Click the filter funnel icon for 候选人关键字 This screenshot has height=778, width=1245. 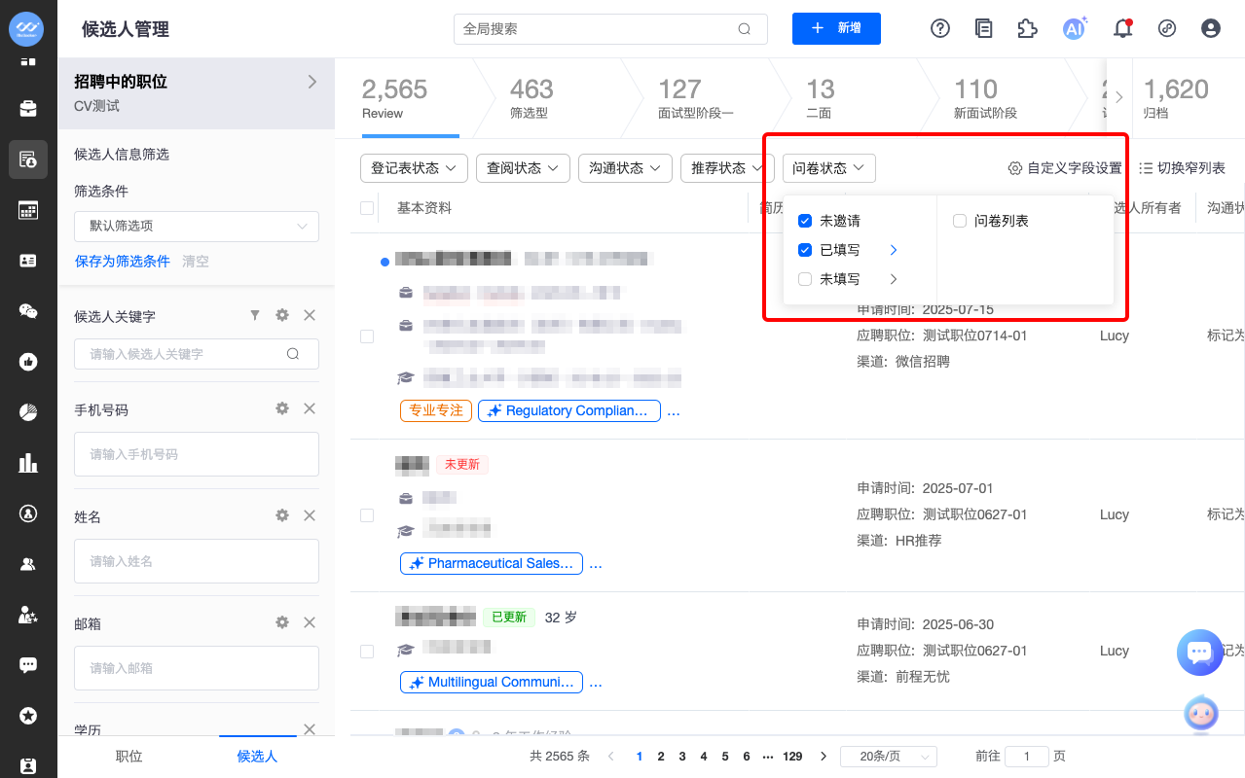pyautogui.click(x=255, y=315)
